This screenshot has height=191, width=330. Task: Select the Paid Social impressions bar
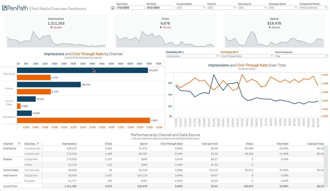[82, 70]
